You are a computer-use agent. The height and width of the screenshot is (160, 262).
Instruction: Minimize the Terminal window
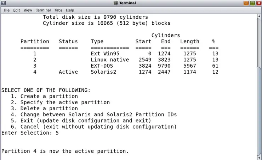pos(246,3)
